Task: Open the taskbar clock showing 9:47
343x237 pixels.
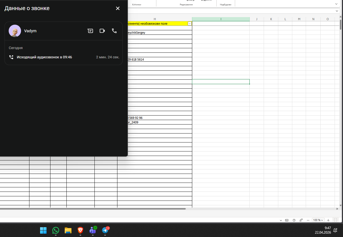Action: coord(323,230)
